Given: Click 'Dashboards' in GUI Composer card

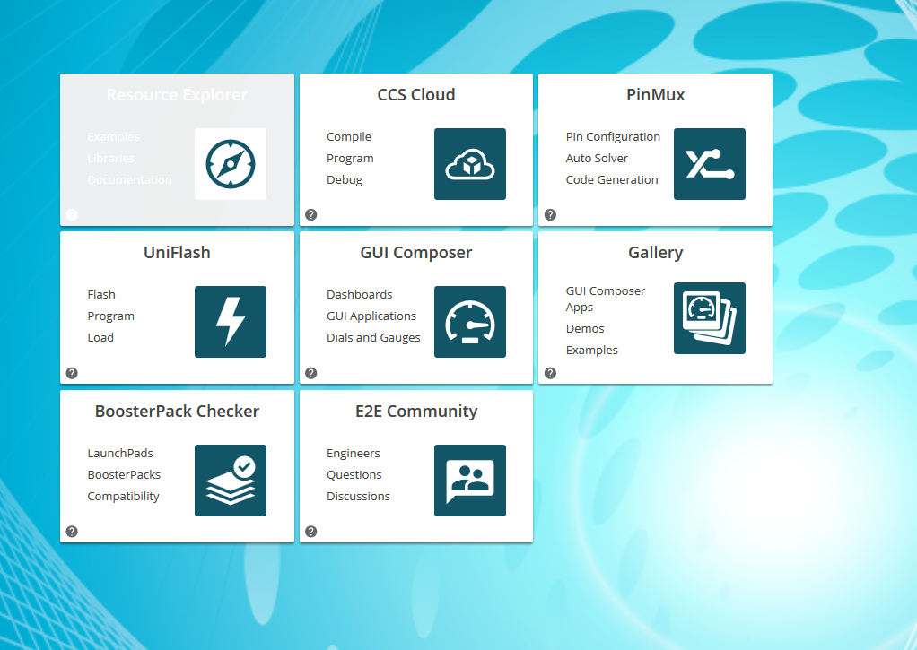Looking at the screenshot, I should coord(360,295).
